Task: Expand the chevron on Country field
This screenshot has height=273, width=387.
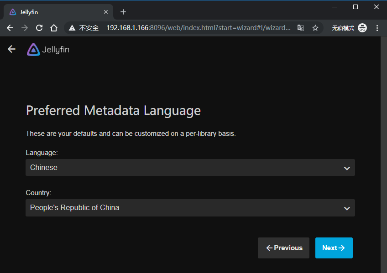Action: coord(347,208)
